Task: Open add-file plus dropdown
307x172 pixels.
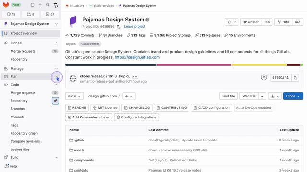Action: click(129, 96)
